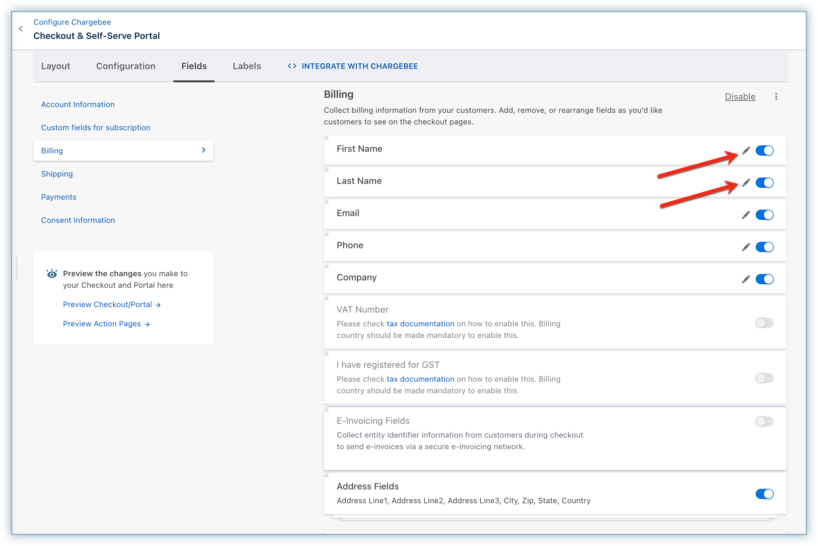This screenshot has height=546, width=818.
Task: Turn off the First Name toggle
Action: [x=764, y=150]
